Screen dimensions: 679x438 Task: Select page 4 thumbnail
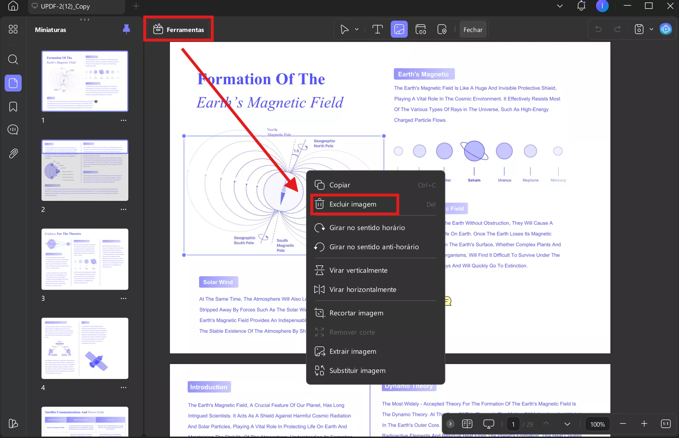coord(85,348)
